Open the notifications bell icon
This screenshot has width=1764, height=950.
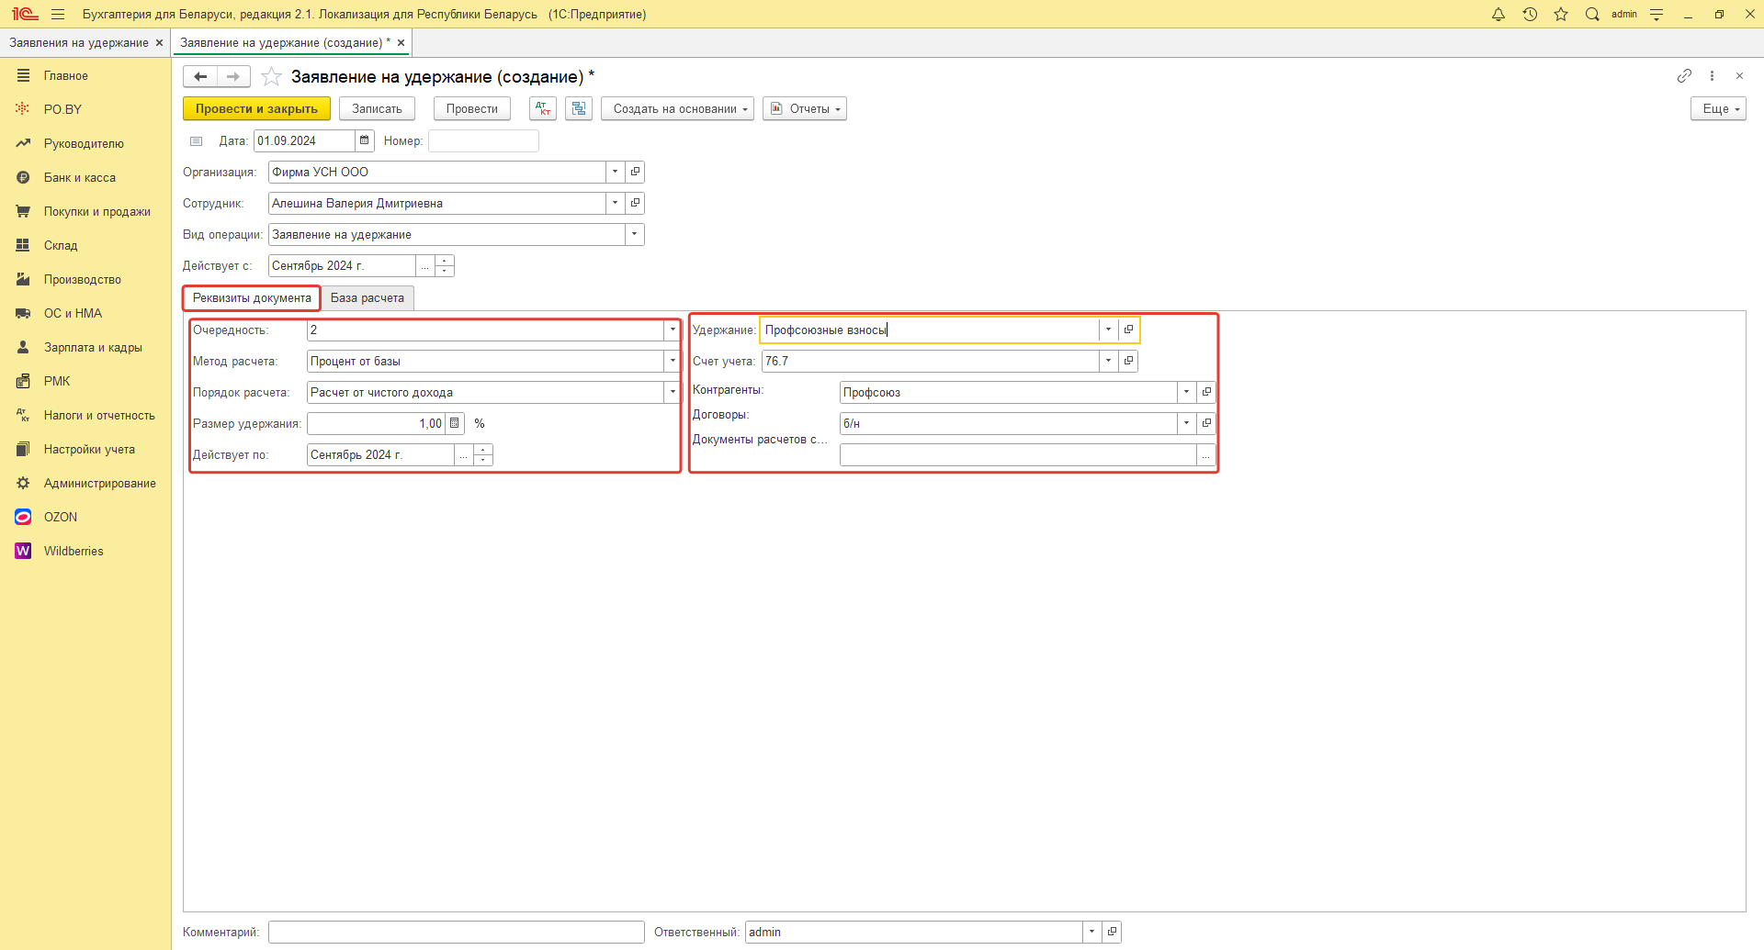(1498, 14)
